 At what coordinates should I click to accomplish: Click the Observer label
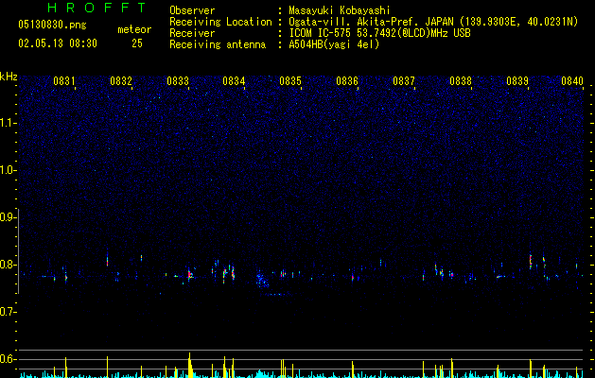click(192, 10)
